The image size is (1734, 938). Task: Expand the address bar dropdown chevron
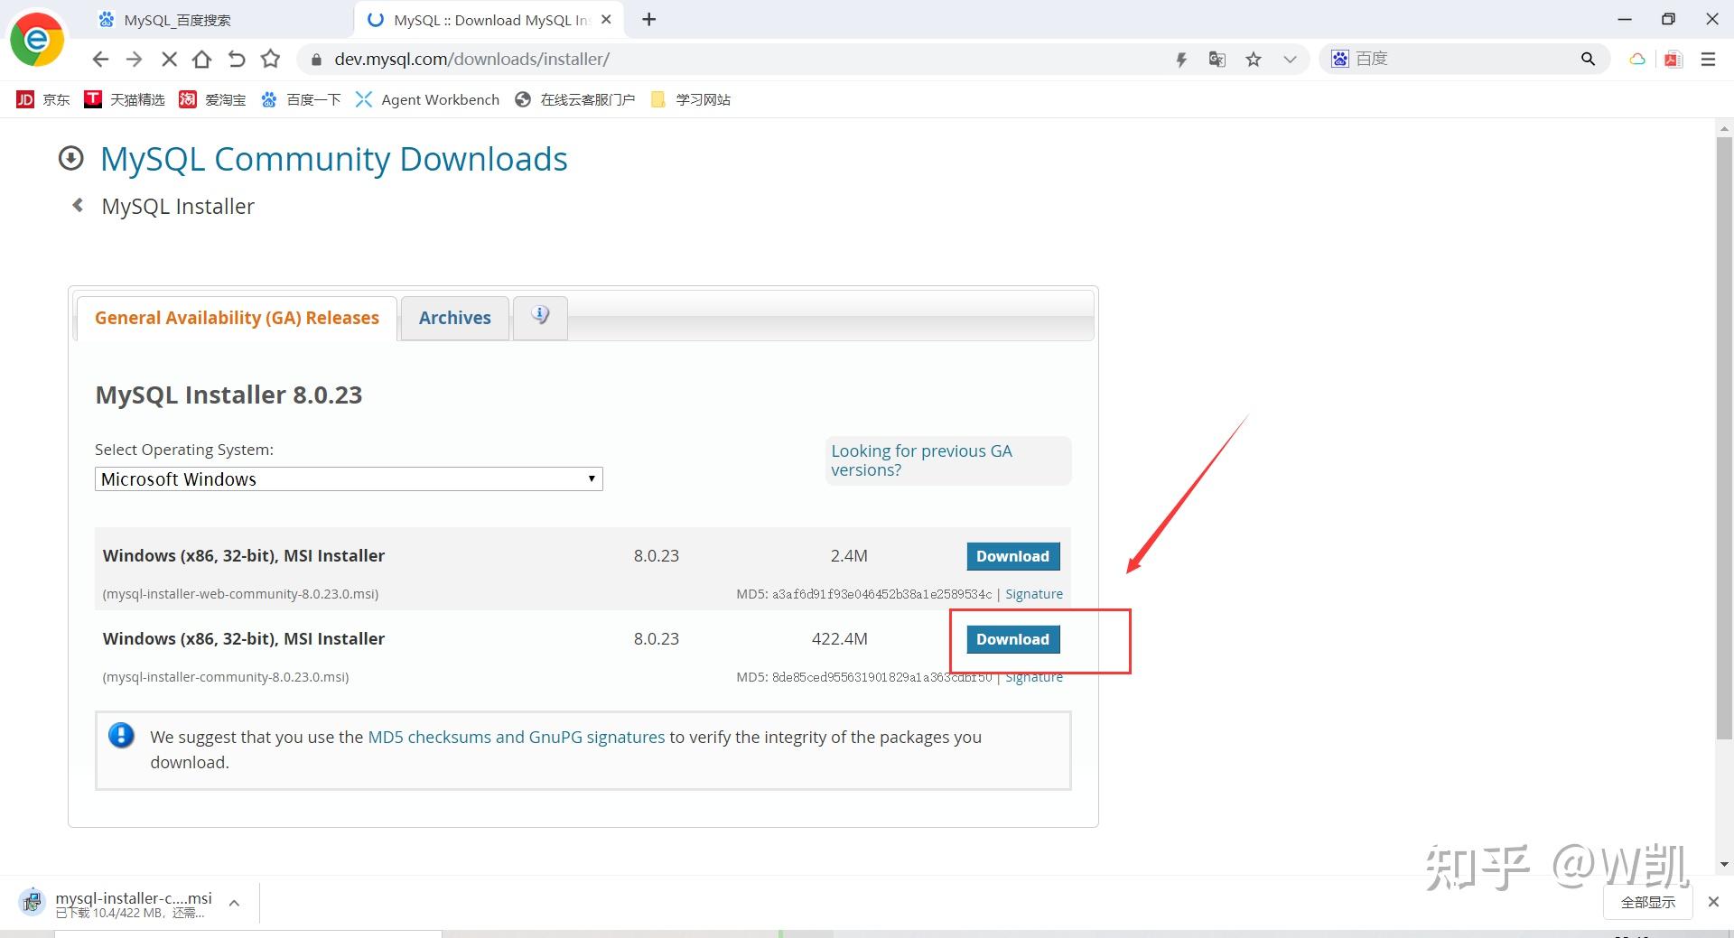pyautogui.click(x=1290, y=60)
